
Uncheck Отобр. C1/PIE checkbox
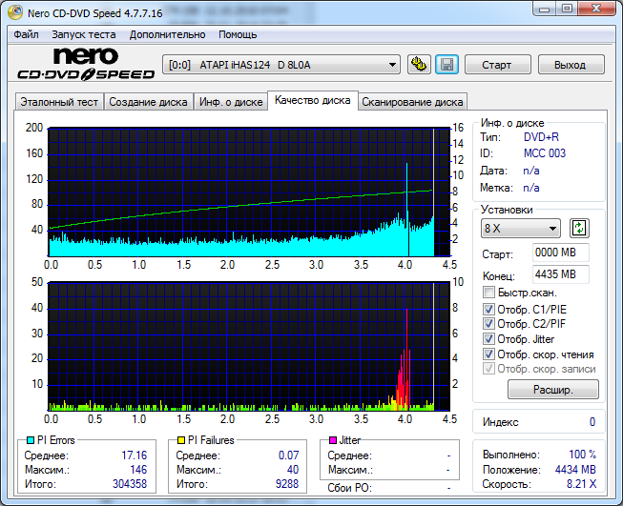pyautogui.click(x=489, y=309)
